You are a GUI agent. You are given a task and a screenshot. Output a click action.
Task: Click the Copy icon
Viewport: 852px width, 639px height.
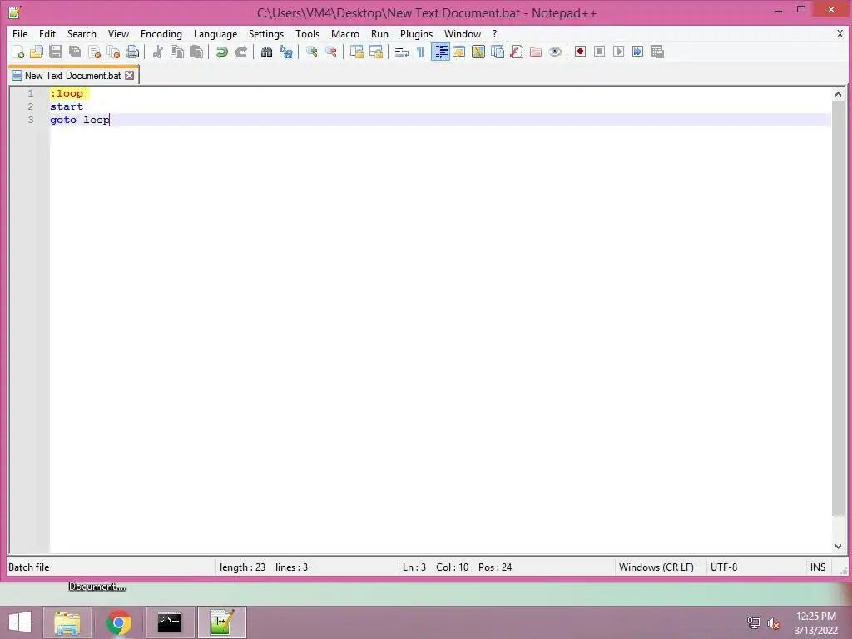177,52
